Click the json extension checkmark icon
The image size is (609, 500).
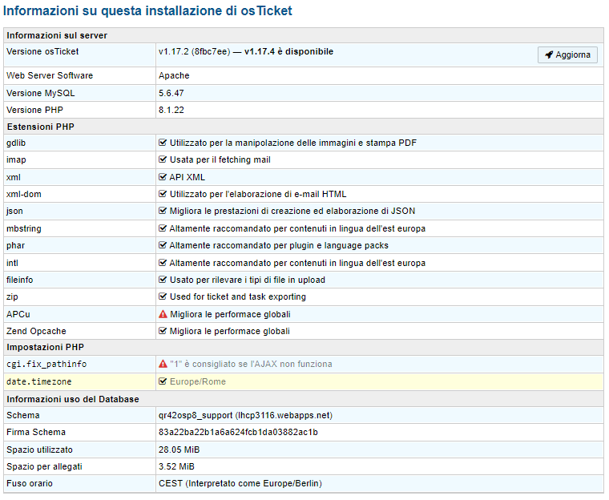[x=163, y=211]
